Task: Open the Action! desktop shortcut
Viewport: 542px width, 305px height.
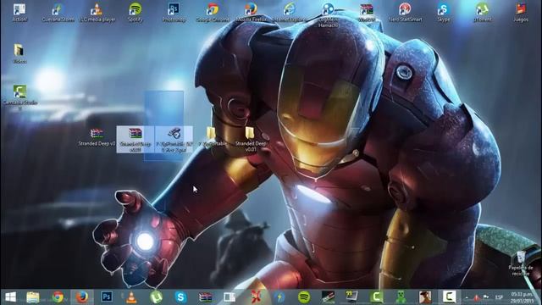Action: click(x=19, y=13)
